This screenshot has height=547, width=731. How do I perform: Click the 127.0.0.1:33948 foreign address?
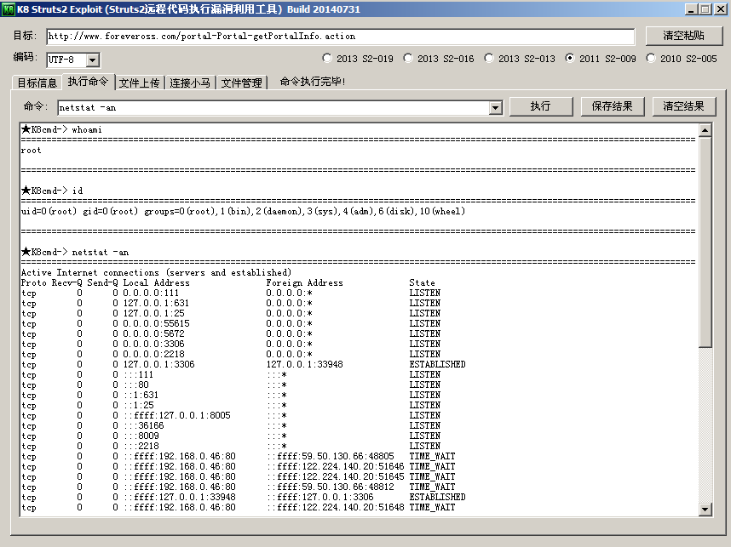point(304,364)
